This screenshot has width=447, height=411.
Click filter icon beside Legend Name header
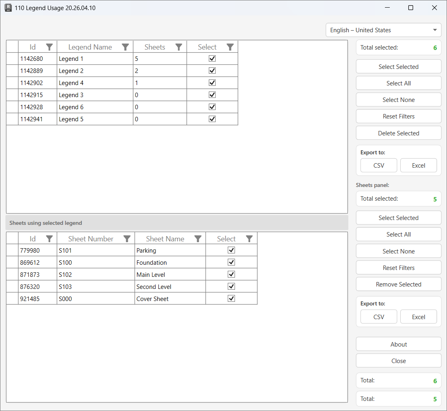pos(125,47)
